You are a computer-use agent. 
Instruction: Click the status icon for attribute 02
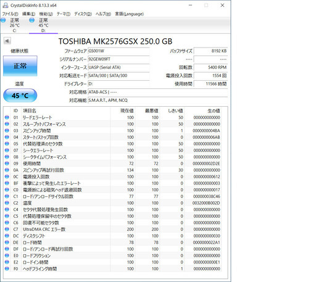click(7, 124)
